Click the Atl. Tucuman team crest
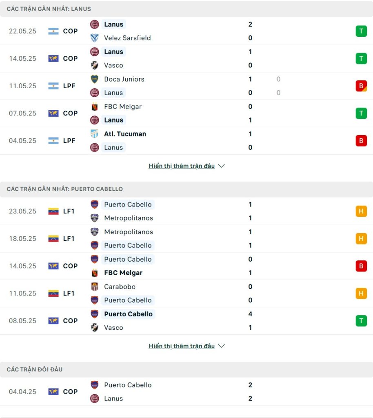Viewport: 373px width, 418px height. pyautogui.click(x=94, y=134)
